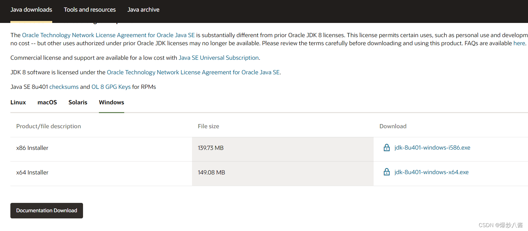This screenshot has width=528, height=231.
Task: Switch to the Solaris tab
Action: tap(78, 102)
